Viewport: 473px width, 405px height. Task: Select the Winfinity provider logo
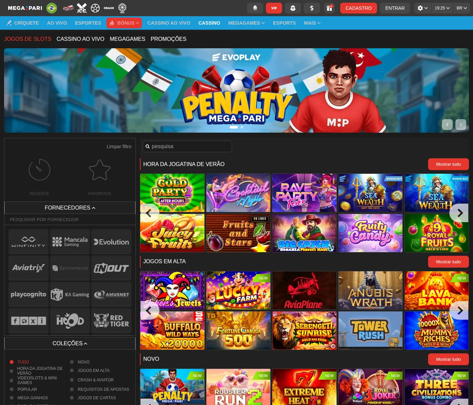(28, 242)
